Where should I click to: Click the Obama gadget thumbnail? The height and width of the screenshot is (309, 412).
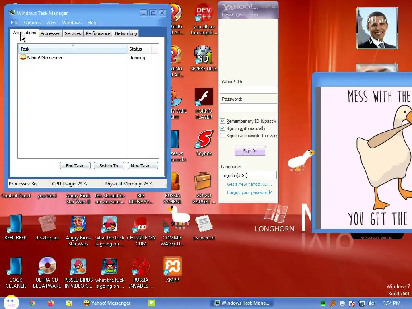point(377,28)
